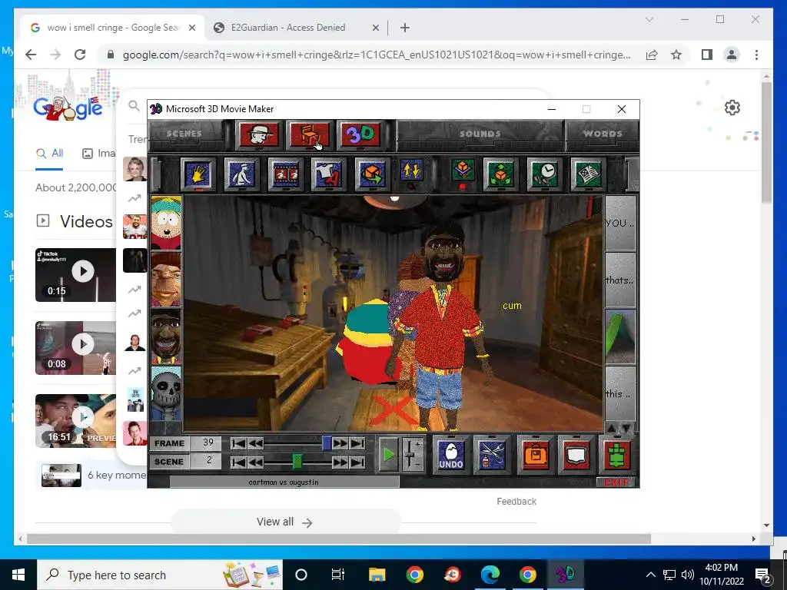Select the Cartman actor thumbnail
Screen dimensions: 787x590
pos(166,224)
